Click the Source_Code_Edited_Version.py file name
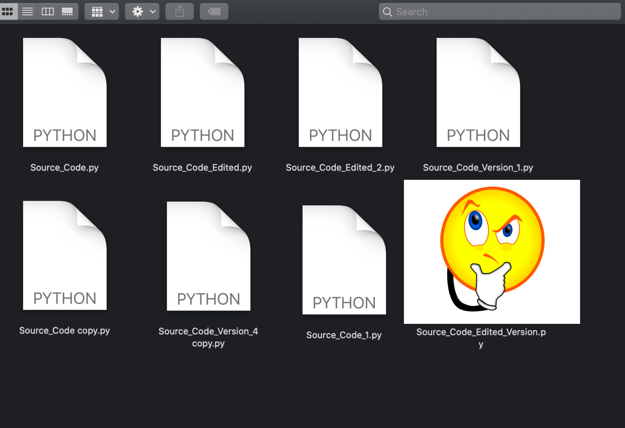The height and width of the screenshot is (428, 625). tap(481, 338)
